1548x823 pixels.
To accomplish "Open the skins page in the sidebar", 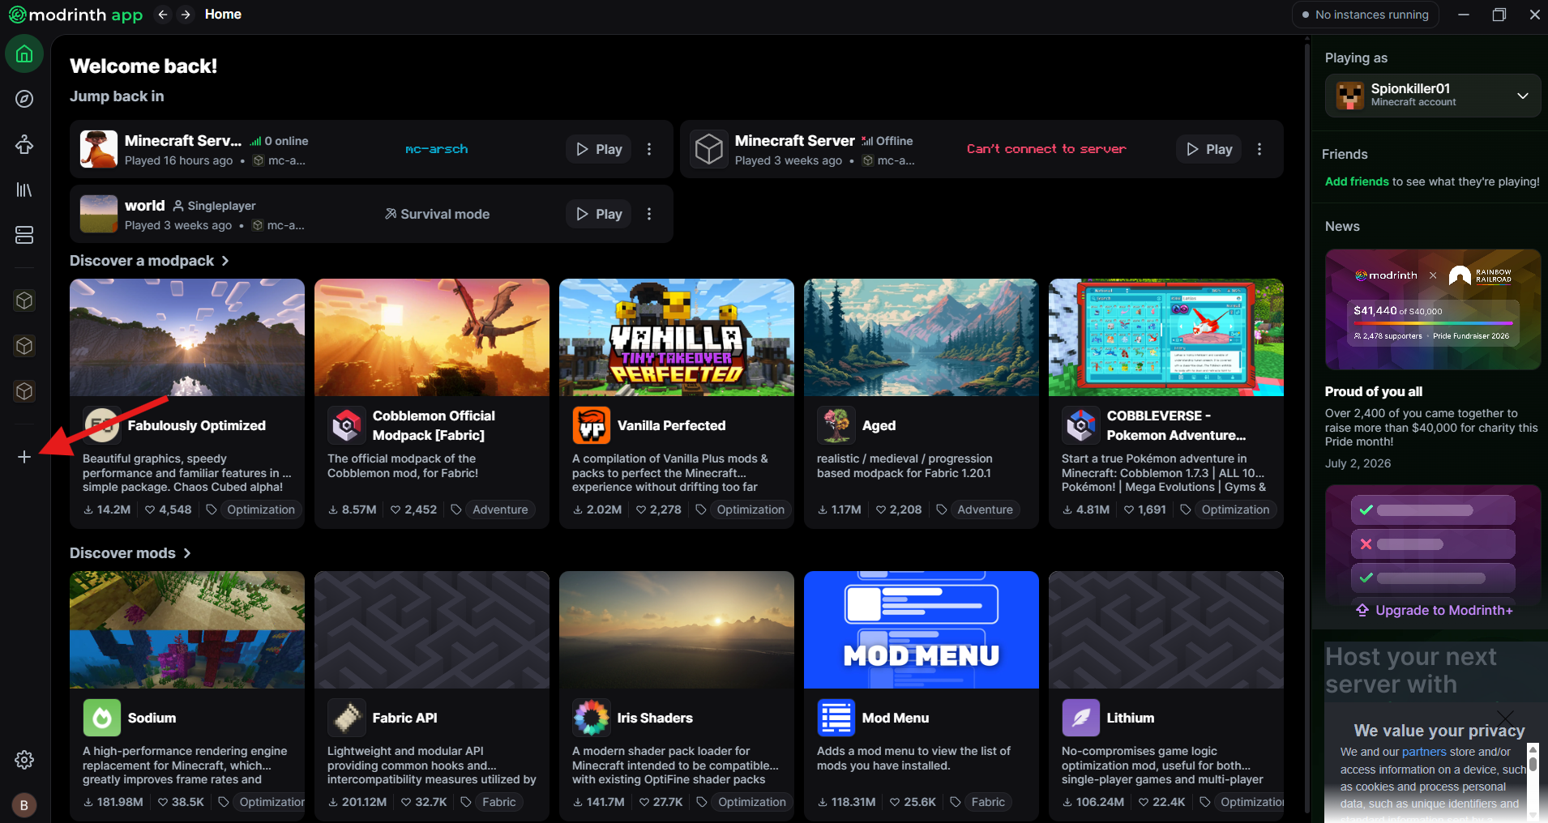I will 24,144.
